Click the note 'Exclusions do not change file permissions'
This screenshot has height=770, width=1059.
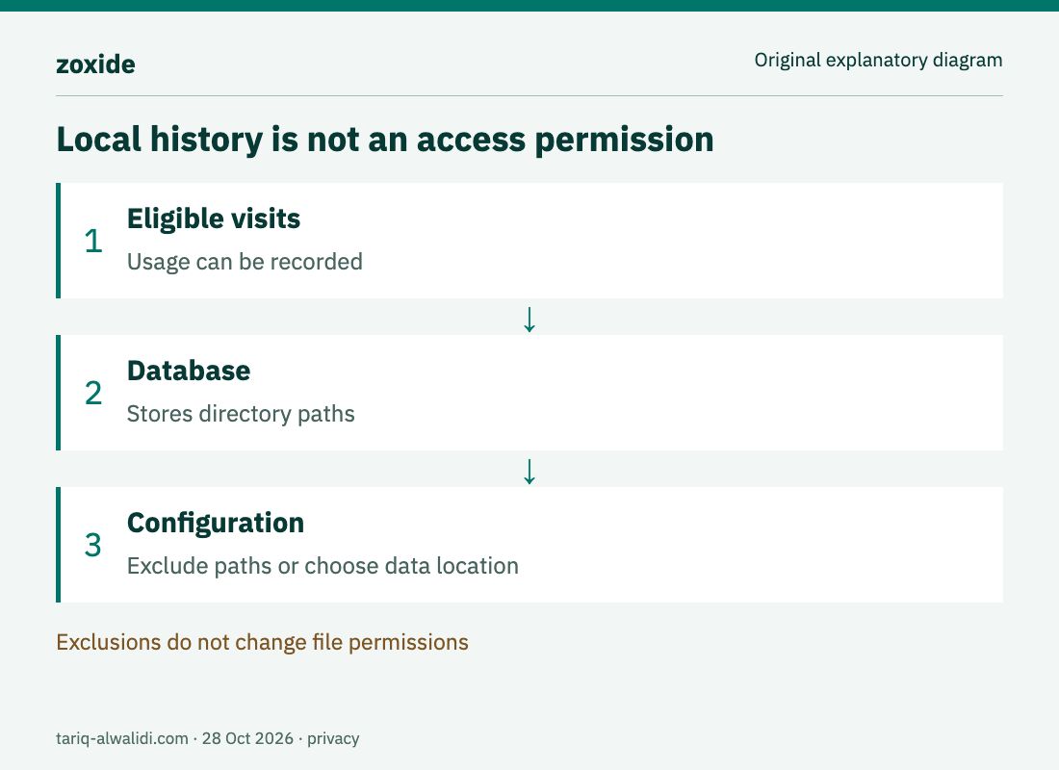click(x=262, y=642)
